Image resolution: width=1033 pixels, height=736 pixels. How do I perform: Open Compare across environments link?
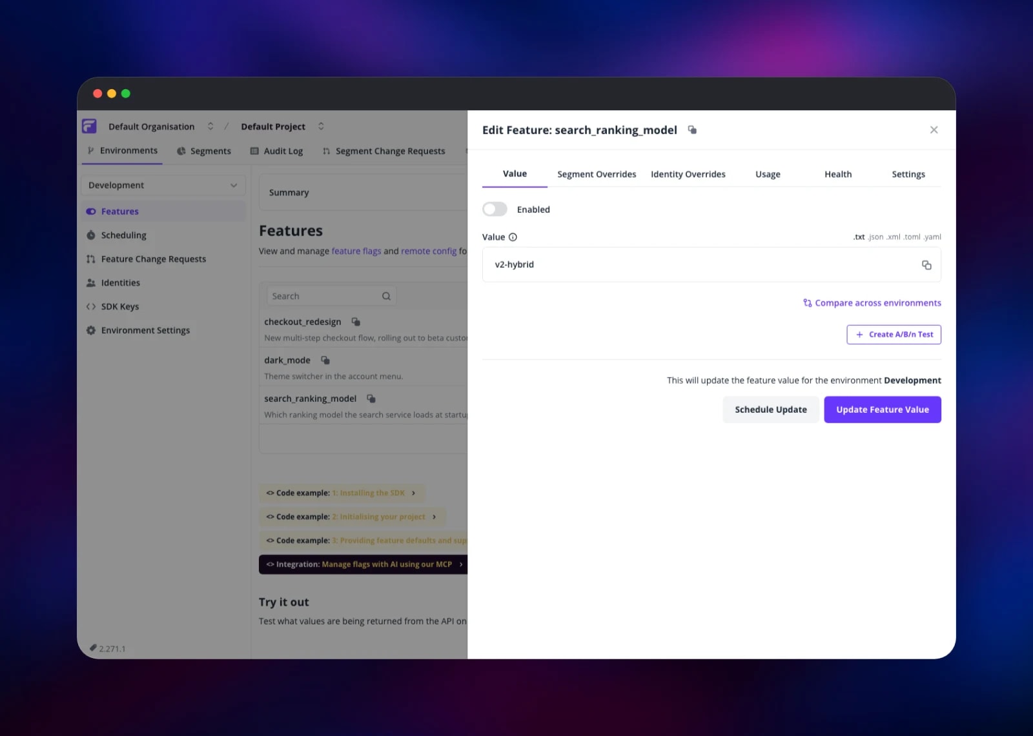click(872, 303)
